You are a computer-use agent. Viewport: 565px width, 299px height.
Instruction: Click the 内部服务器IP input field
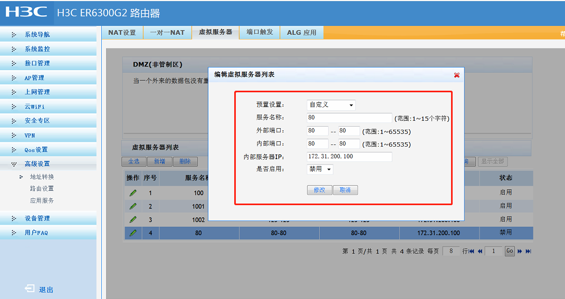349,157
